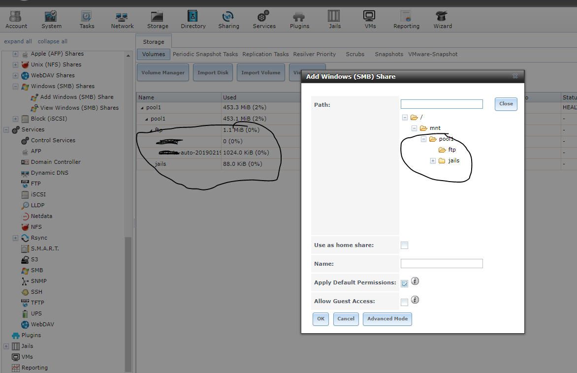
Task: Expand the jails folder in path browser
Action: [x=433, y=161]
